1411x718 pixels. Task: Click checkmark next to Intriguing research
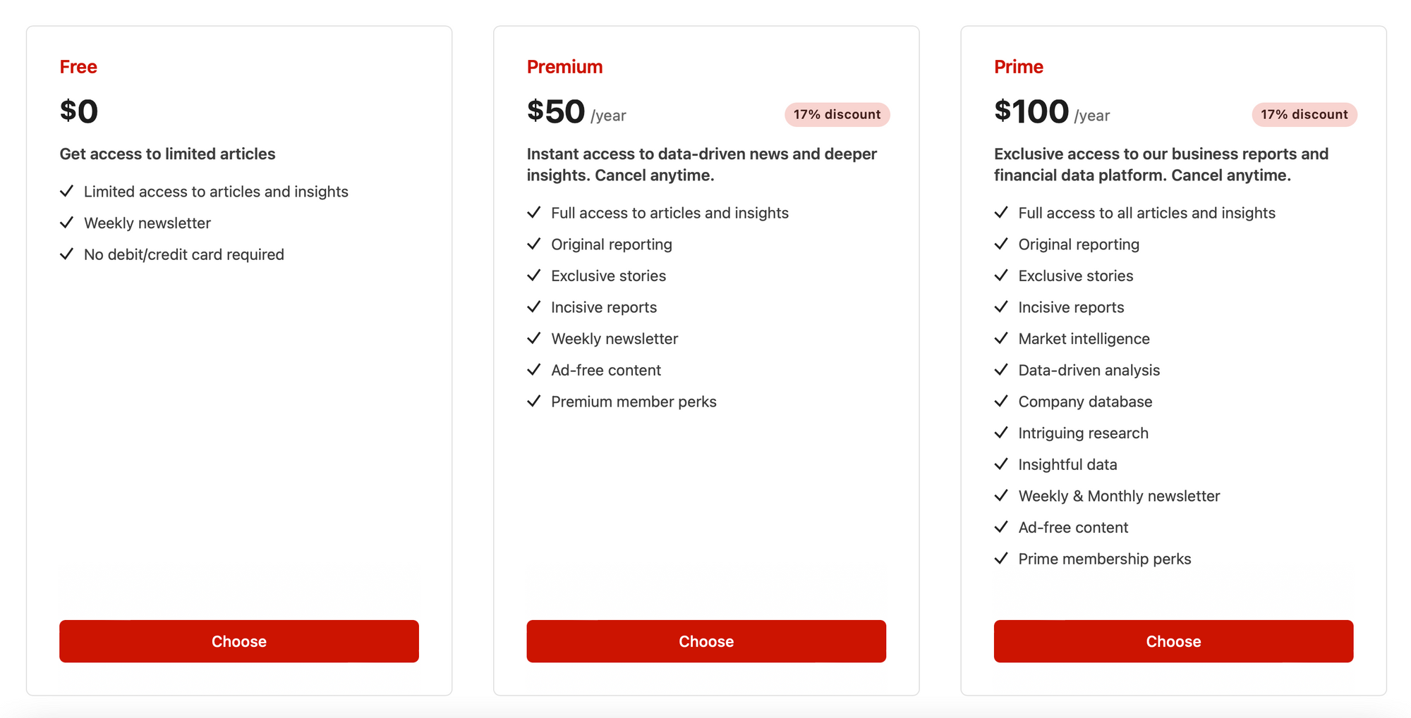[x=1001, y=433]
